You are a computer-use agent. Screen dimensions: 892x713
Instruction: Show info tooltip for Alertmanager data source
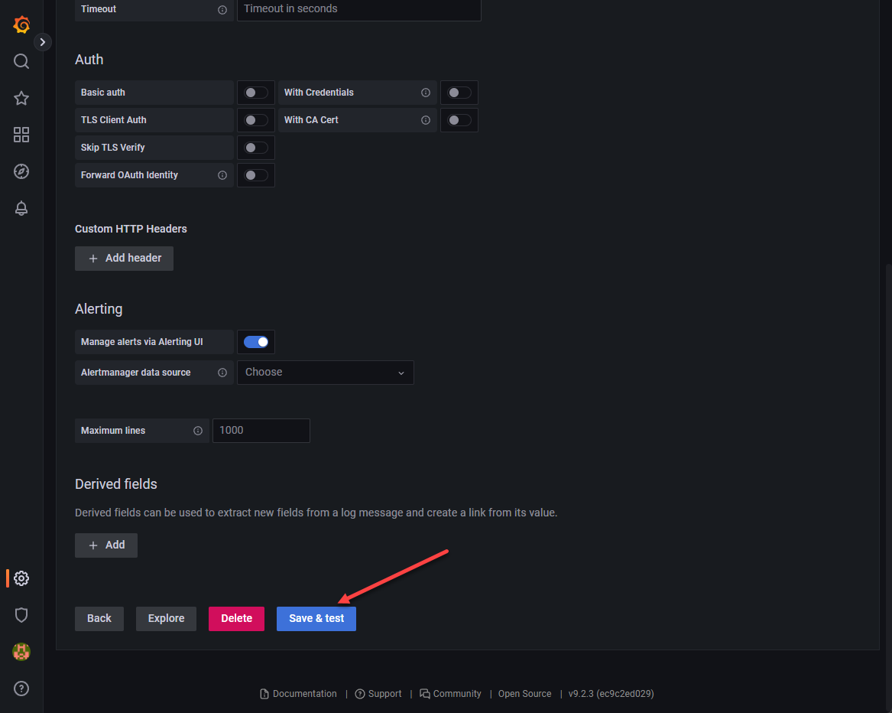(222, 373)
